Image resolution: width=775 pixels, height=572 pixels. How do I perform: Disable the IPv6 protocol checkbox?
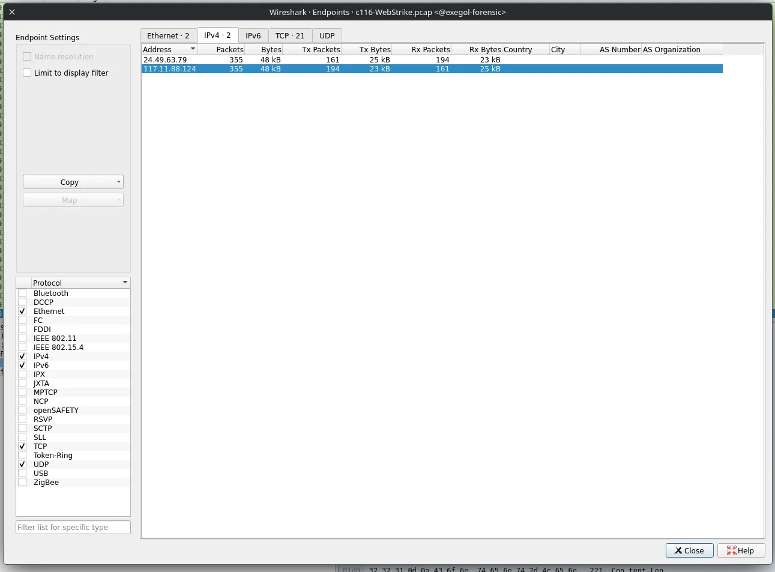click(22, 366)
